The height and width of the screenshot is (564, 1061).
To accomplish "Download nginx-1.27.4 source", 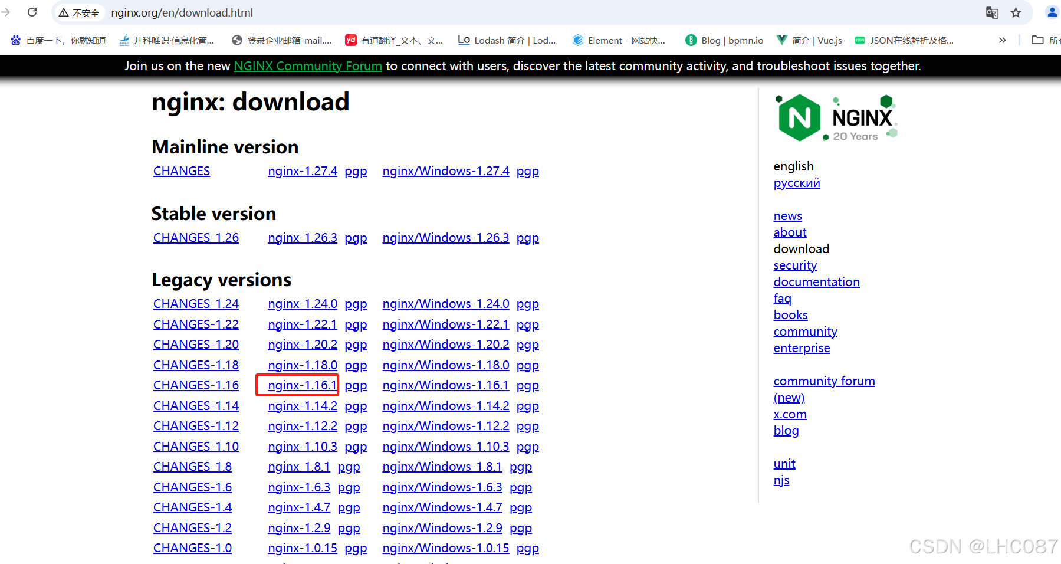I will [x=303, y=171].
